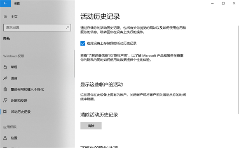Image resolution: width=239 pixels, height=148 pixels.
Task: Click the main page vertical scrollbar
Action: (239, 70)
